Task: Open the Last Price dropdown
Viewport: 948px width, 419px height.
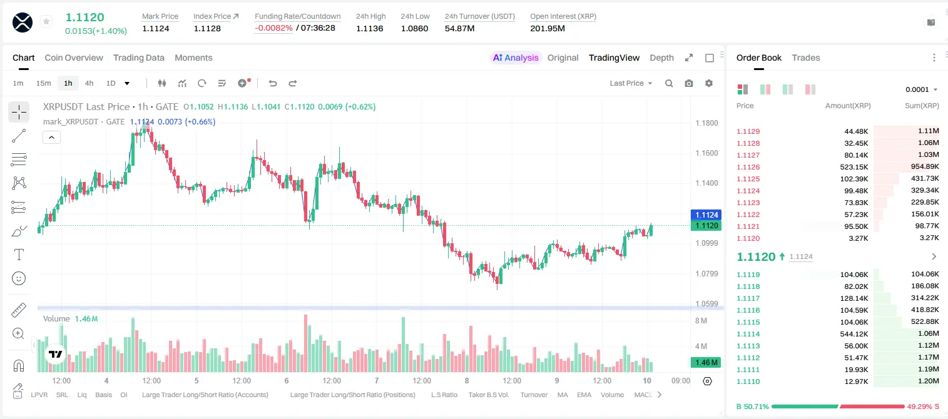Action: [x=631, y=83]
